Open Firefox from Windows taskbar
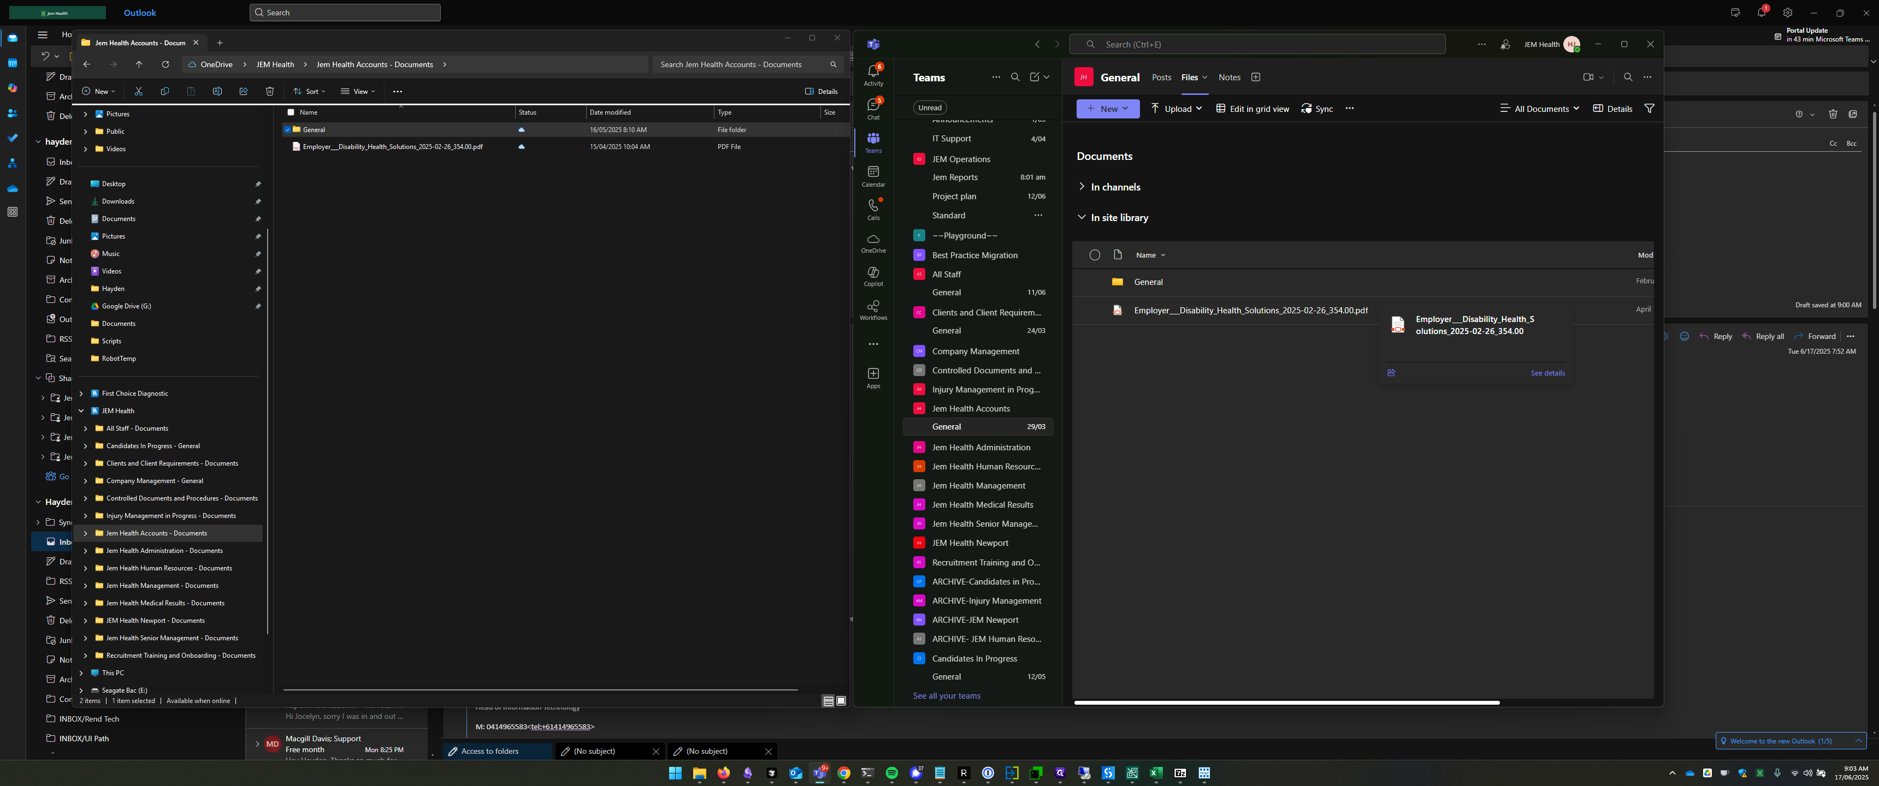 pos(723,773)
